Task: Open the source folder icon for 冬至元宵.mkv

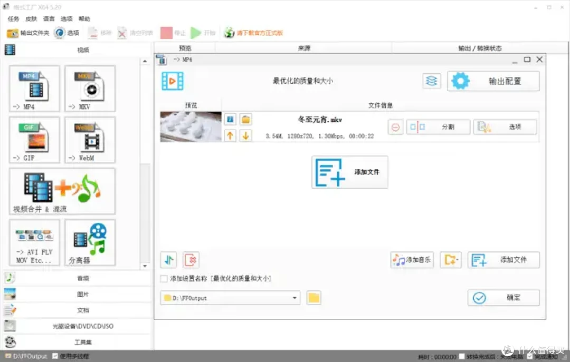Action: pos(246,119)
